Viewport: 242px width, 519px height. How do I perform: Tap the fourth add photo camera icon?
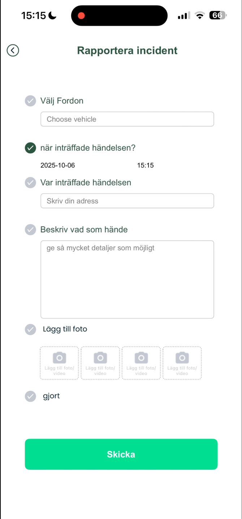tap(182, 358)
